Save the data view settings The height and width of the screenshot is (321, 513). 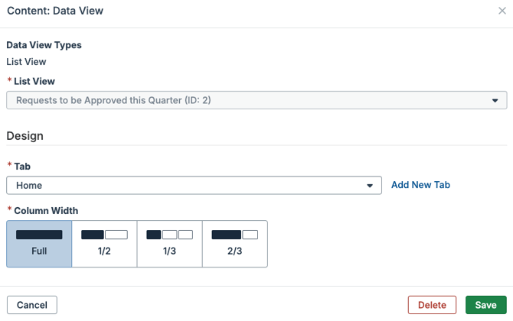click(x=485, y=305)
